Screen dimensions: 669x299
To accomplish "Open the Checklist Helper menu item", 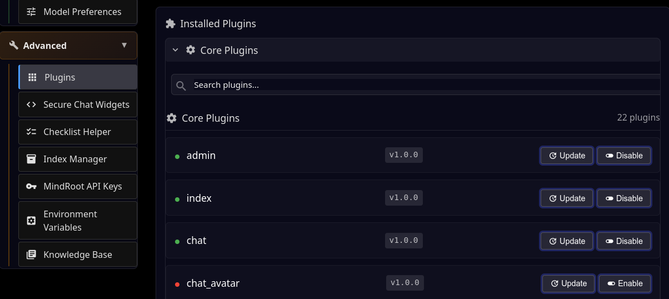I will pyautogui.click(x=77, y=132).
